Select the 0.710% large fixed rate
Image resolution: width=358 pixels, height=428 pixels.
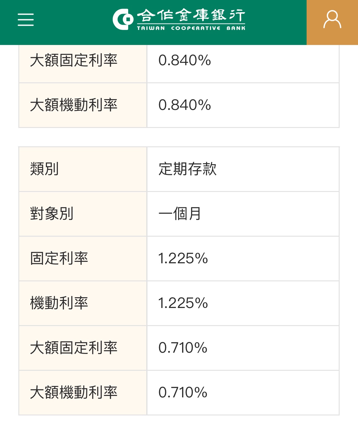click(183, 348)
